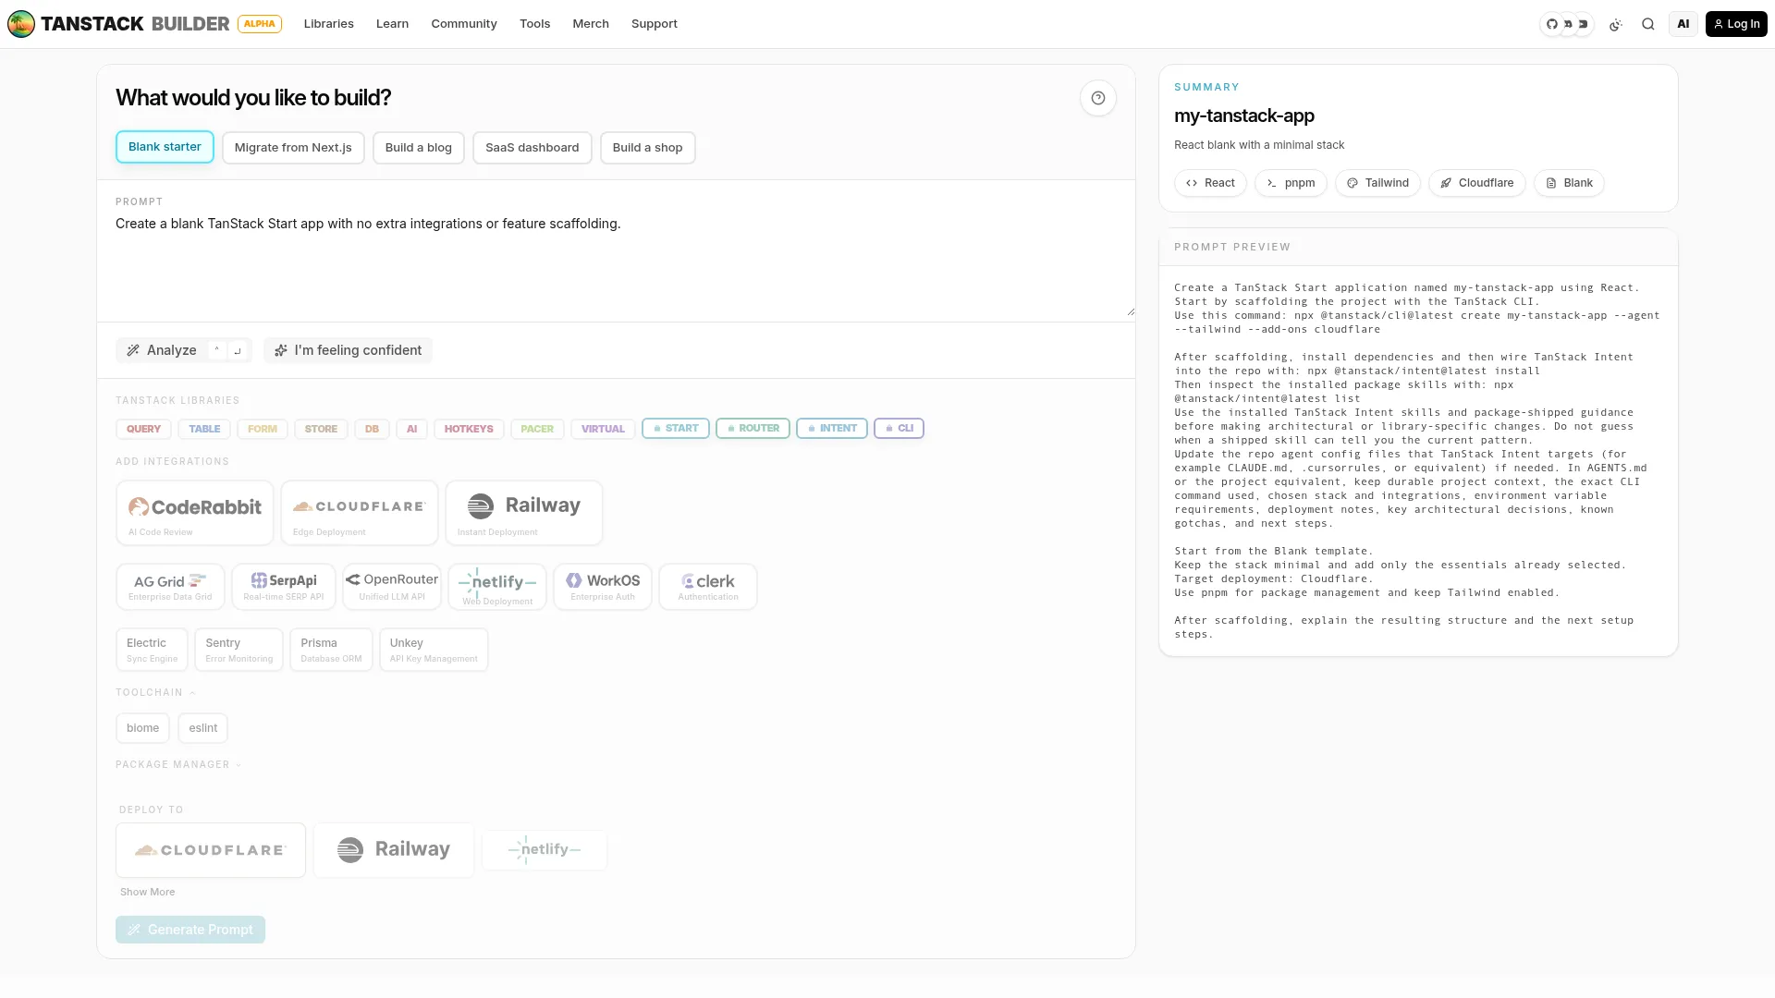1775x998 pixels.
Task: Toggle the AI library tag
Action: pos(411,429)
